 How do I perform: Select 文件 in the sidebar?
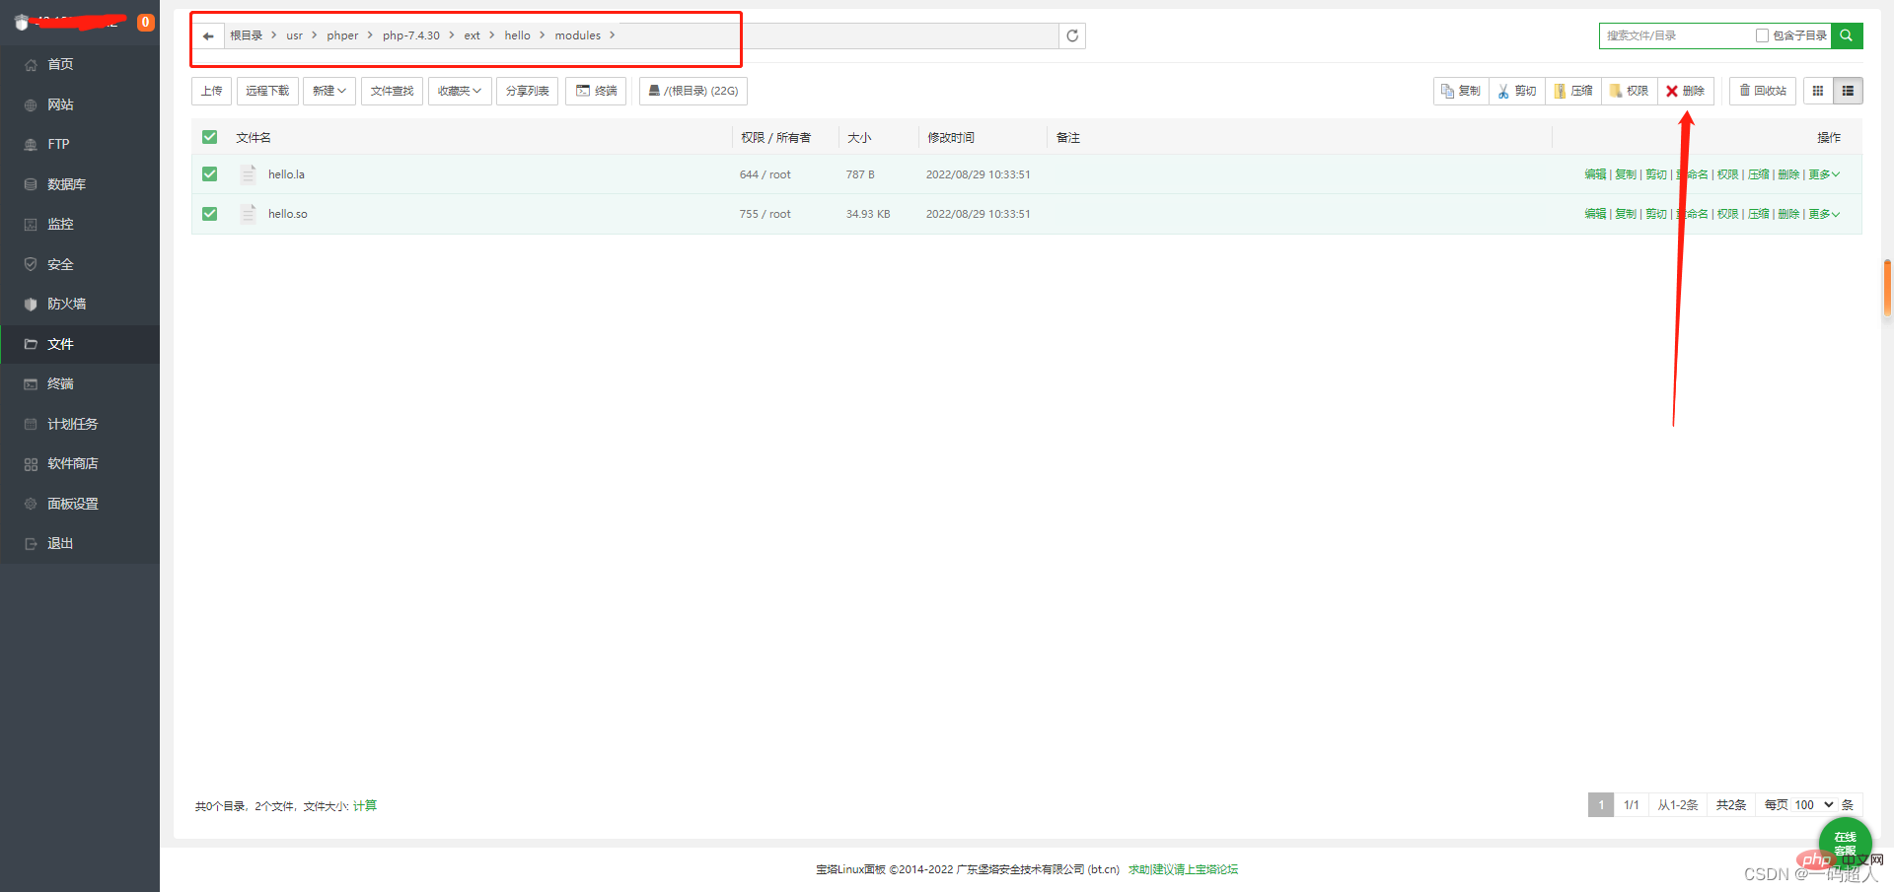(80, 344)
